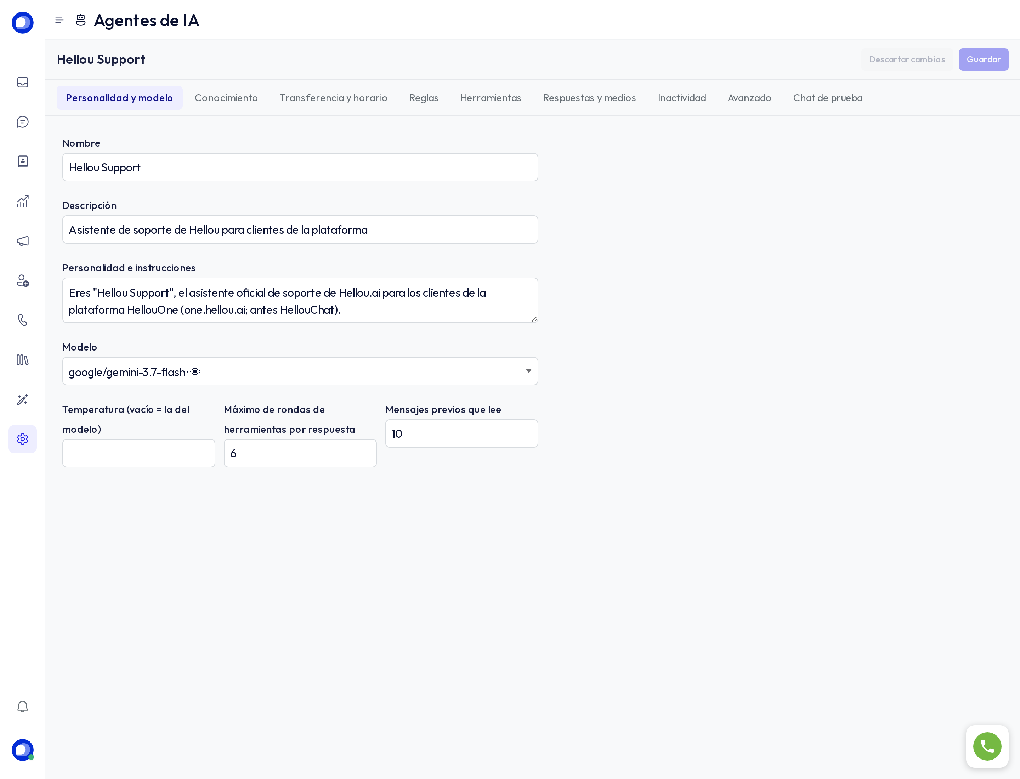This screenshot has height=779, width=1020.
Task: Click the user avatar with green status dot
Action: click(23, 750)
